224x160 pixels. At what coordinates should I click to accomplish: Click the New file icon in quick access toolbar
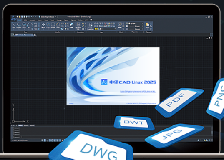click(18, 17)
